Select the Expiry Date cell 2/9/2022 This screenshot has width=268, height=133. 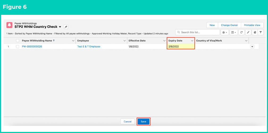tap(181, 46)
